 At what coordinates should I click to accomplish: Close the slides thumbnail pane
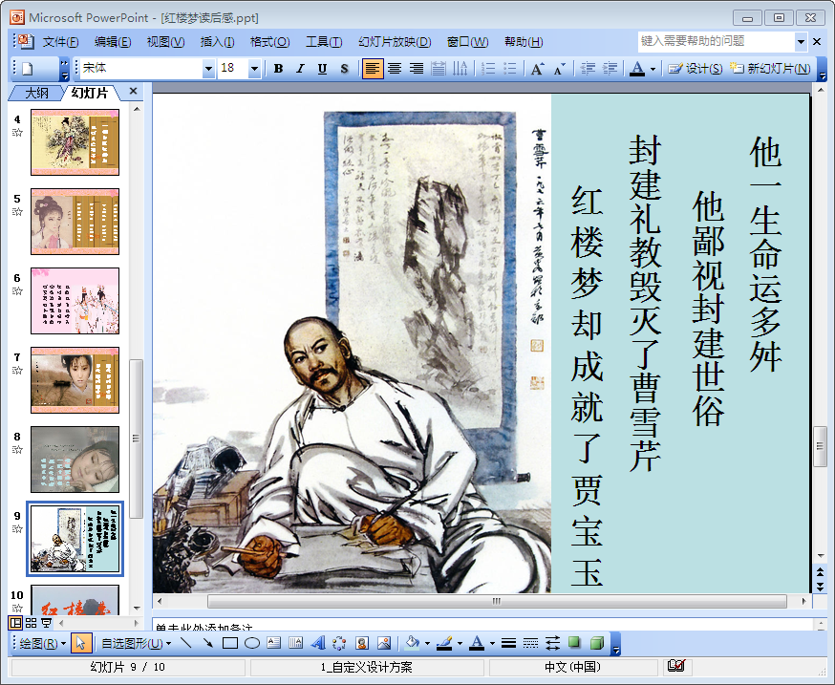(x=133, y=92)
